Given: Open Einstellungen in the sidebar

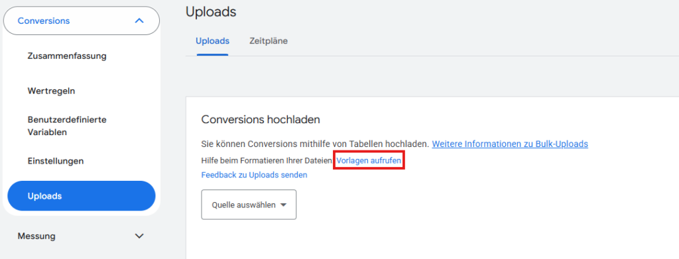Looking at the screenshot, I should (x=56, y=161).
